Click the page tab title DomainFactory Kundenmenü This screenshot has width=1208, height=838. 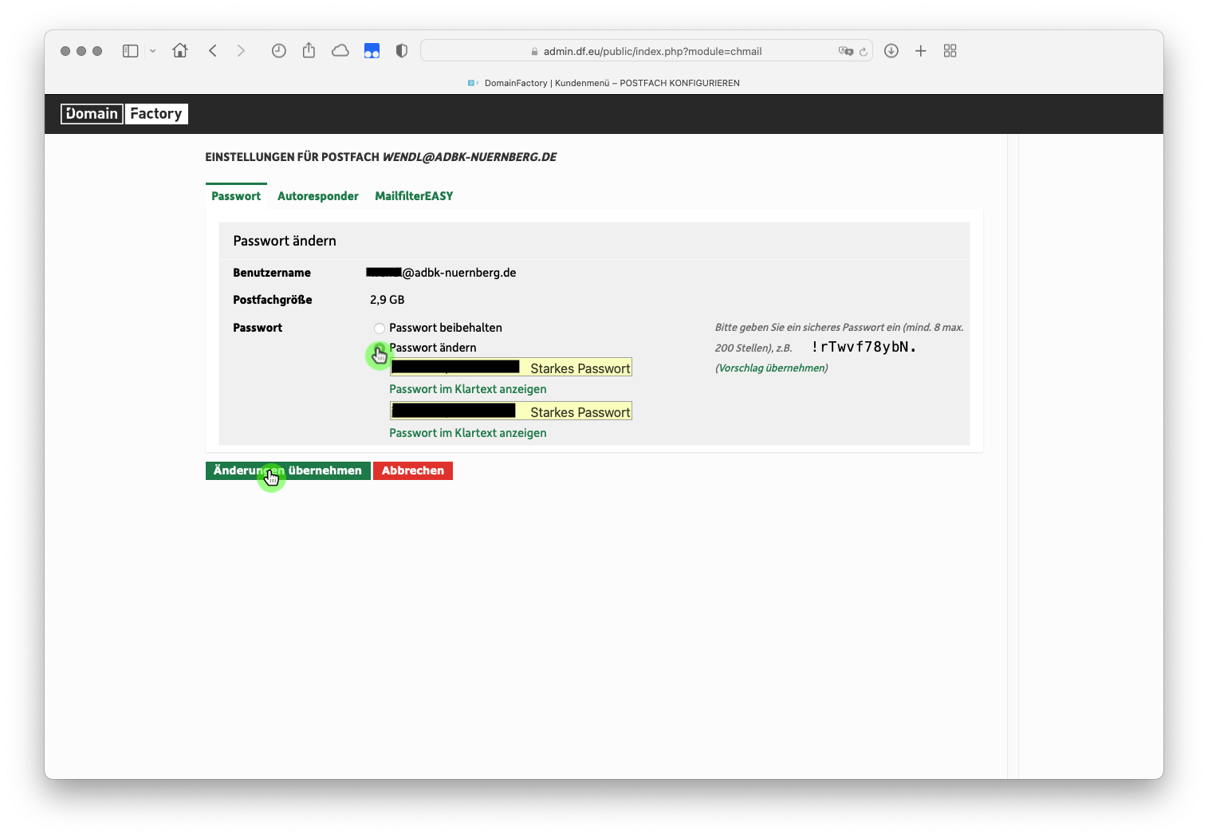pyautogui.click(x=612, y=83)
